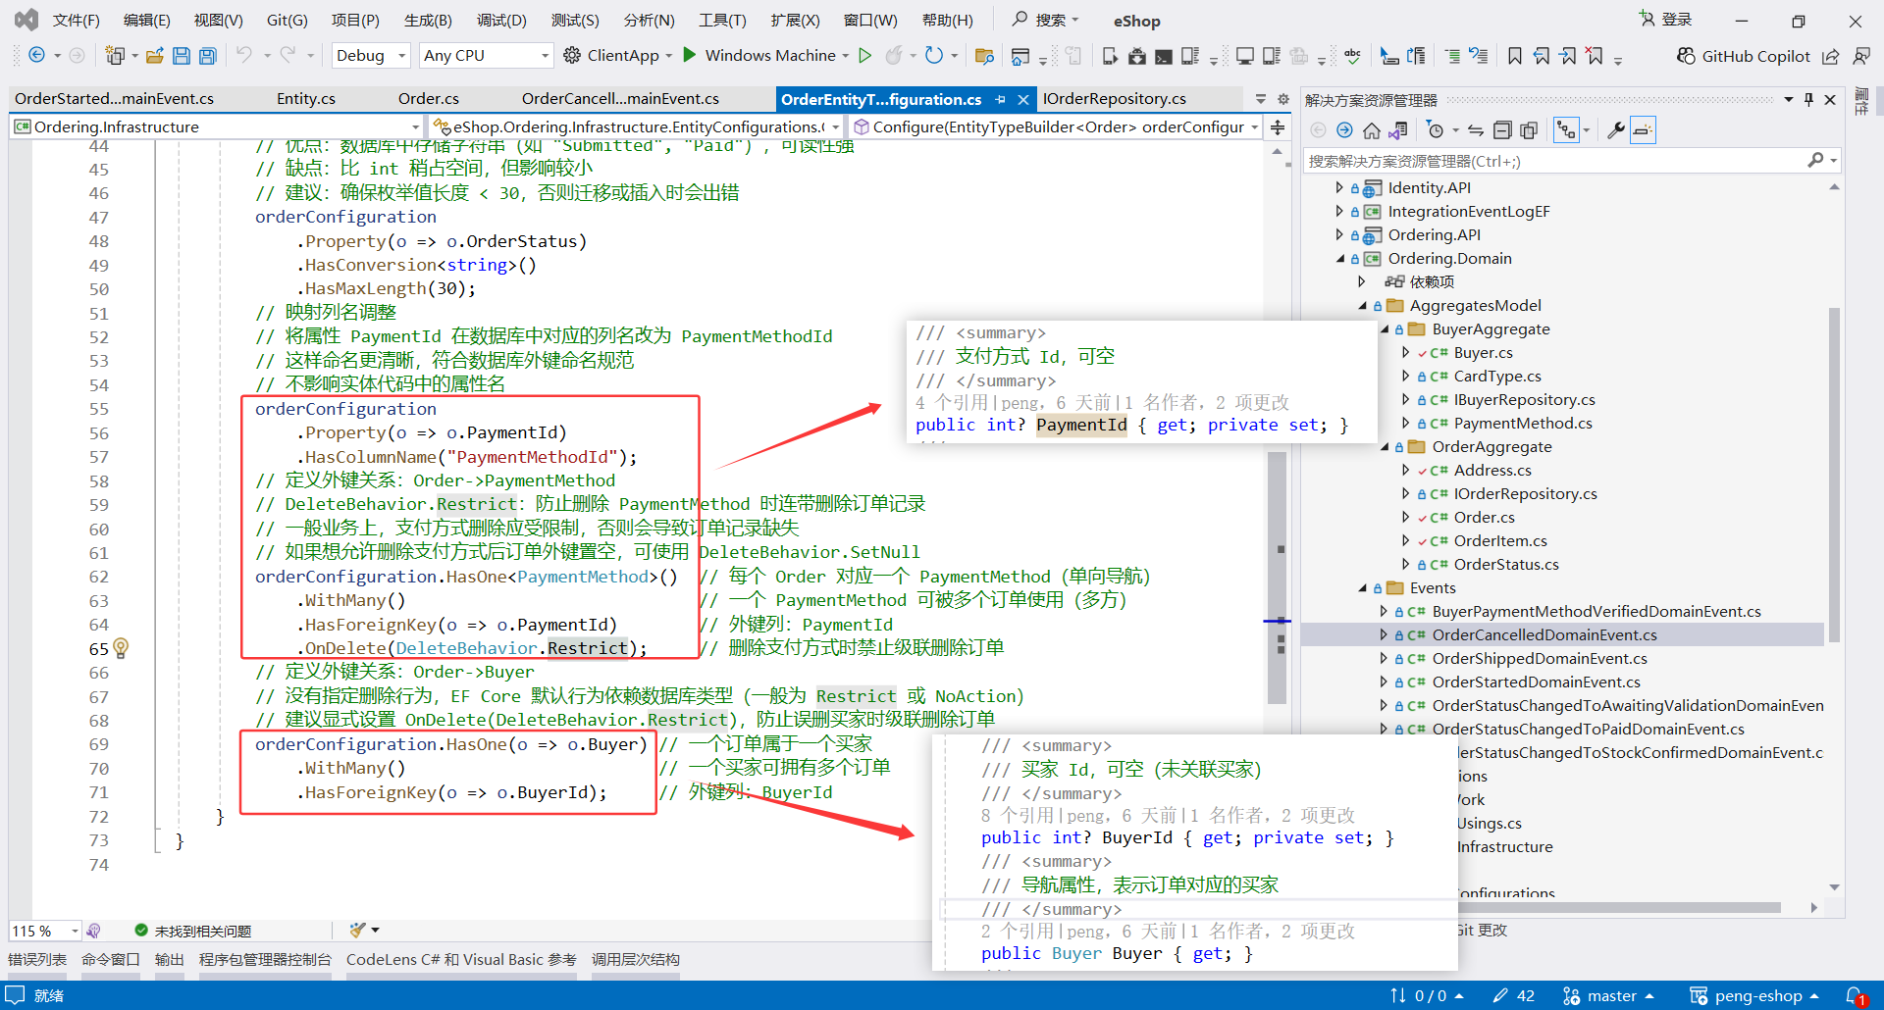Toggle the nested view button in Solution Explorer
This screenshot has height=1010, width=1884.
(x=1565, y=130)
